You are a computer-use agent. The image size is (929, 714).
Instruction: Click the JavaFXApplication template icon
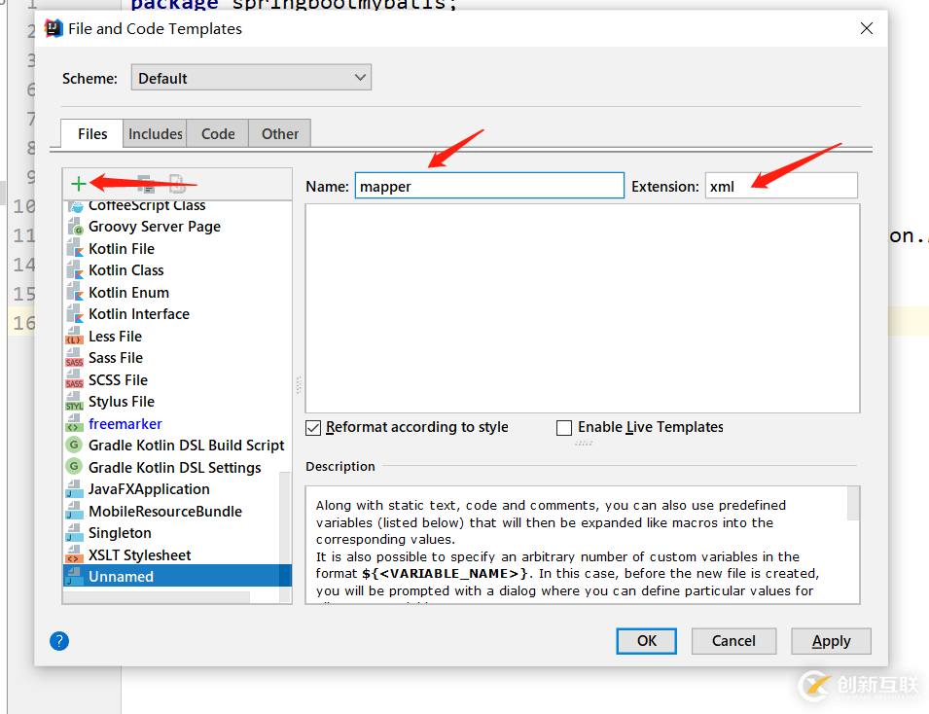74,489
